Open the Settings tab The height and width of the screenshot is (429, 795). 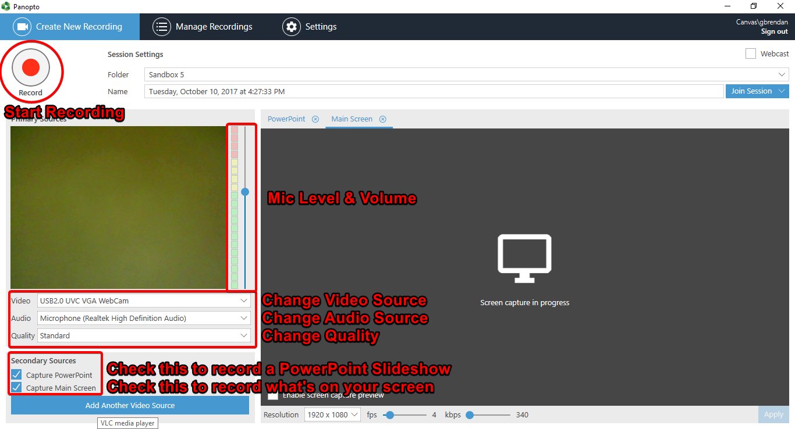[310, 27]
